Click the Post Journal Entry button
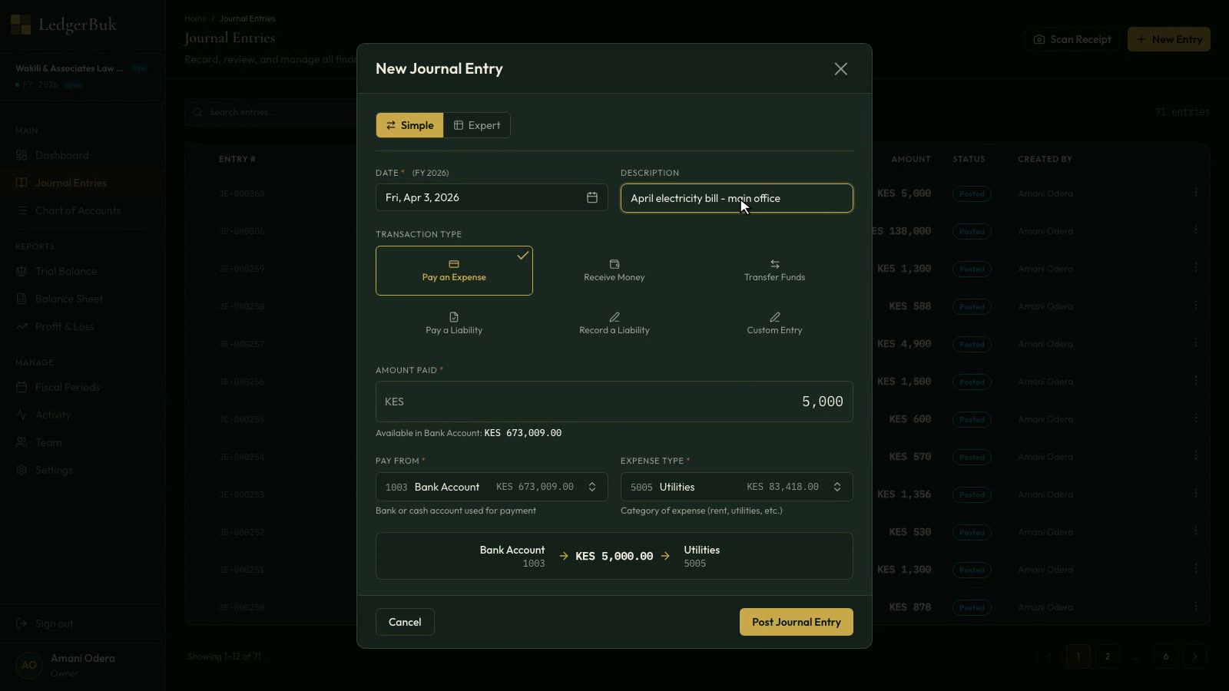This screenshot has width=1229, height=691. point(796,622)
